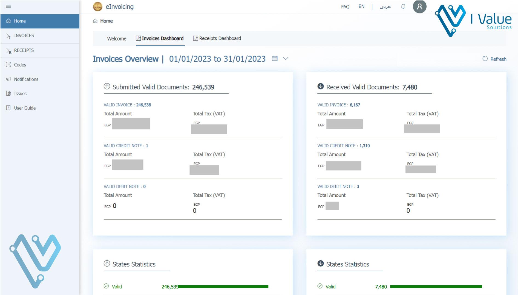
Task: Expand the INVOICES sidebar section
Action: 24,36
